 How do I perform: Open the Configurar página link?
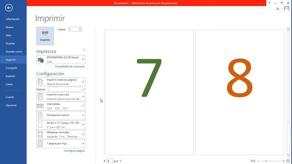tap(74, 151)
